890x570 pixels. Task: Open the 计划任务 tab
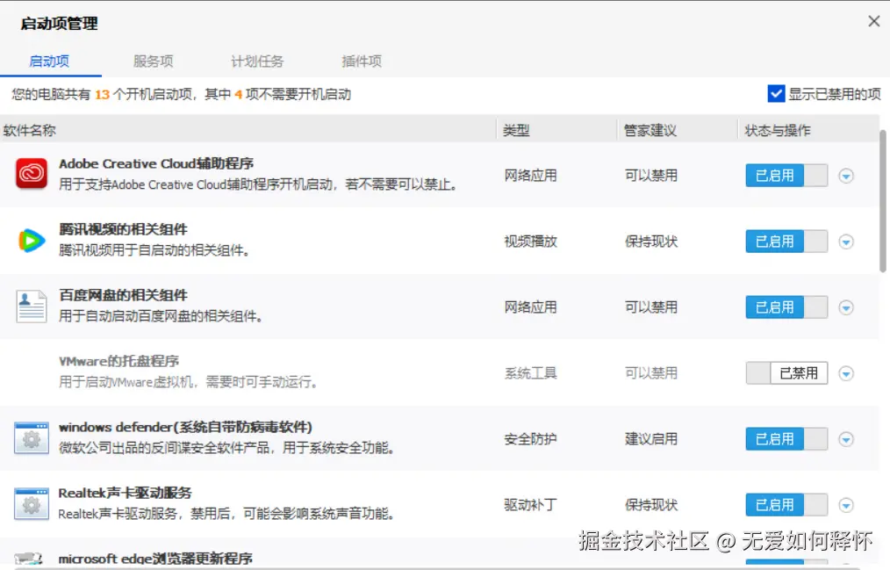pos(257,61)
